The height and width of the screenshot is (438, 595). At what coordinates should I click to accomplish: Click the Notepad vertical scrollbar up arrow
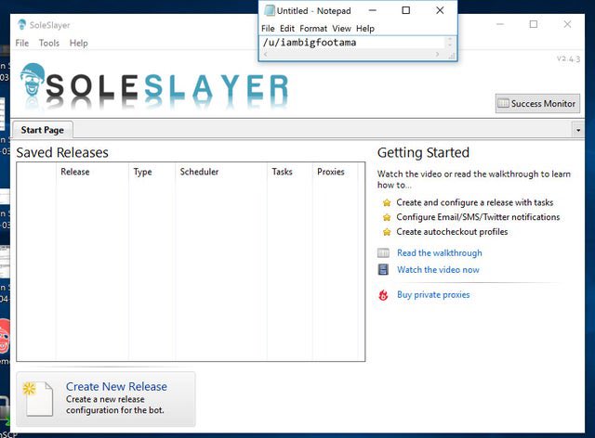(x=450, y=39)
